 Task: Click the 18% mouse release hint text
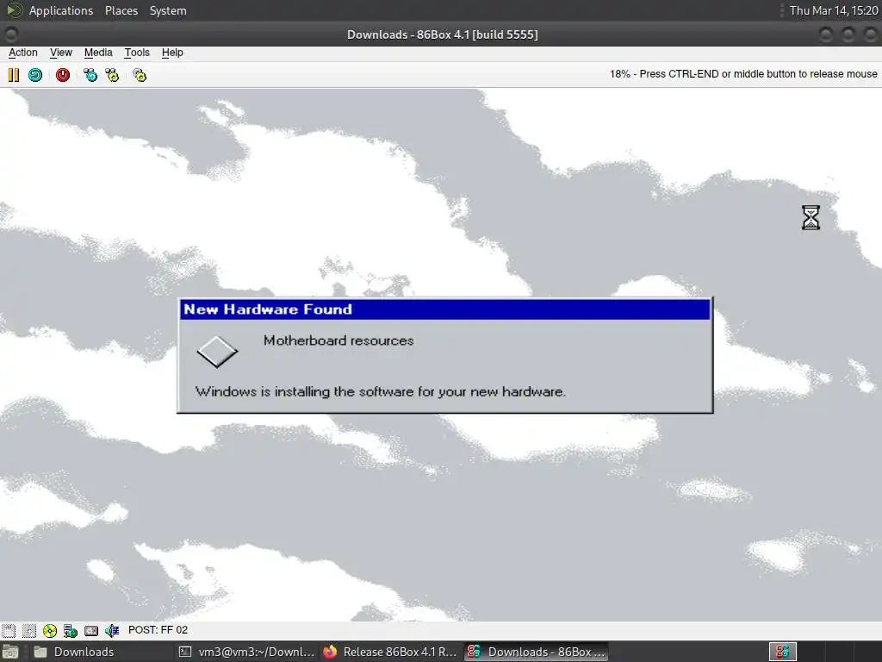743,74
